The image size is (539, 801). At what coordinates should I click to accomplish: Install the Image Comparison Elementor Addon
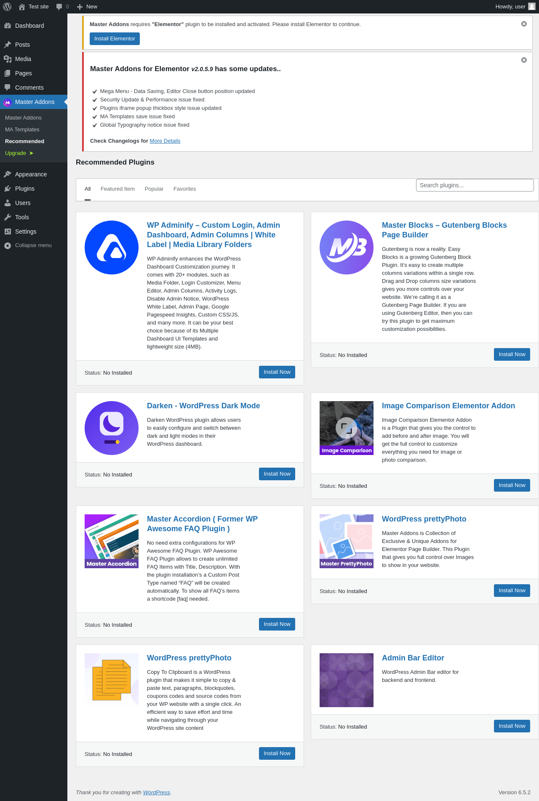pos(512,485)
